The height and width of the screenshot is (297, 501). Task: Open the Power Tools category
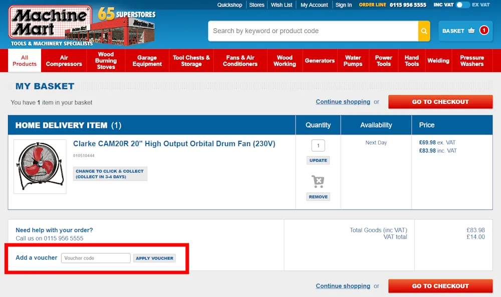click(x=383, y=60)
